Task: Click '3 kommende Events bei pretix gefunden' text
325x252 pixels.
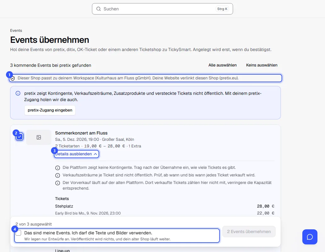Action: coord(51,65)
